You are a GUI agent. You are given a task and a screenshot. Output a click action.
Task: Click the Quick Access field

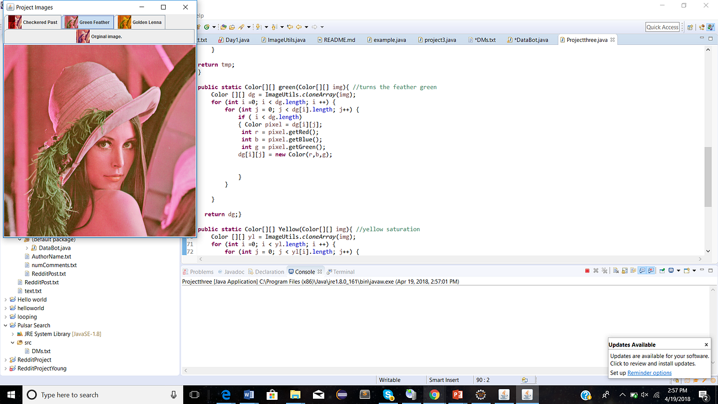tap(661, 26)
